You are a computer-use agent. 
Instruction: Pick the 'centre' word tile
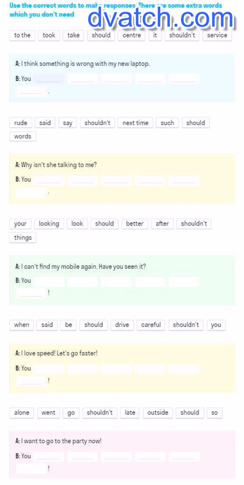[x=132, y=35]
